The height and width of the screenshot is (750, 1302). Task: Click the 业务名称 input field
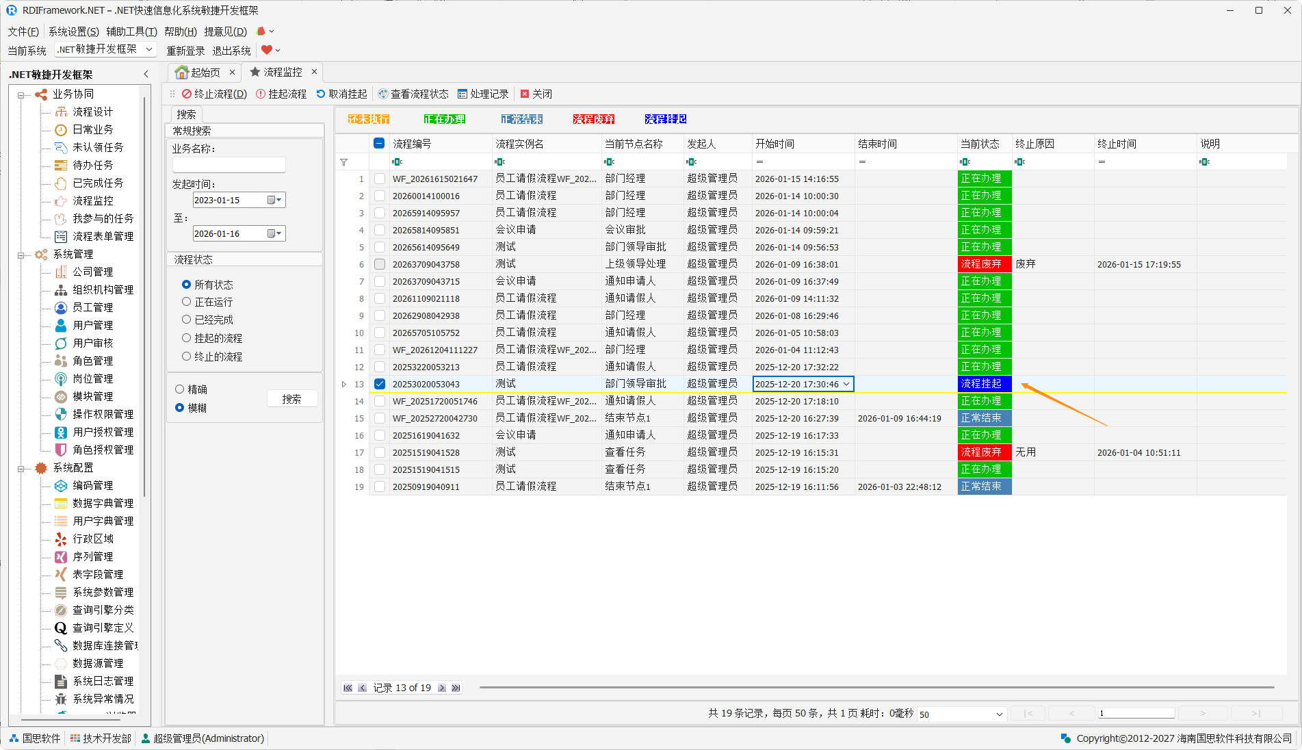[229, 165]
